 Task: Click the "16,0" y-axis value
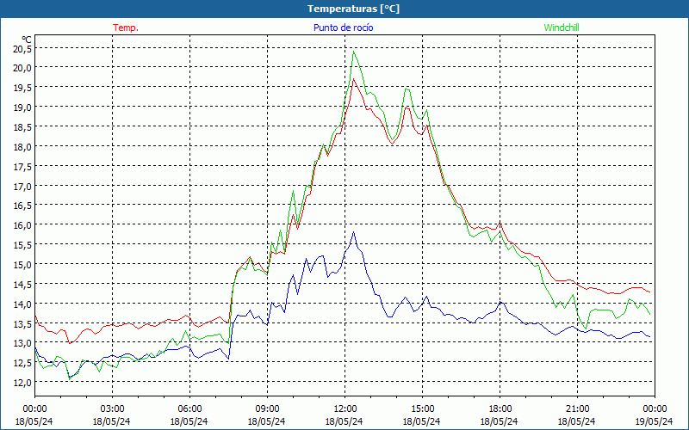tap(22, 225)
